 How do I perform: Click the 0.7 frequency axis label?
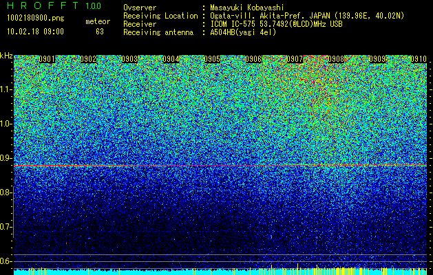pyautogui.click(x=6, y=228)
